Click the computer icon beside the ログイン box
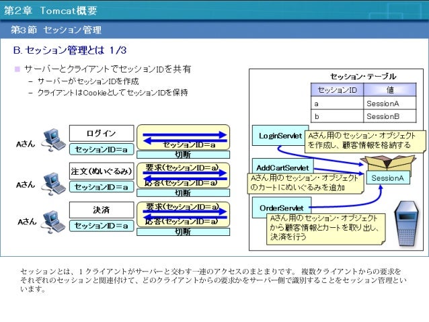Image resolution: width=429 pixels, height=322 pixels. pyautogui.click(x=54, y=140)
